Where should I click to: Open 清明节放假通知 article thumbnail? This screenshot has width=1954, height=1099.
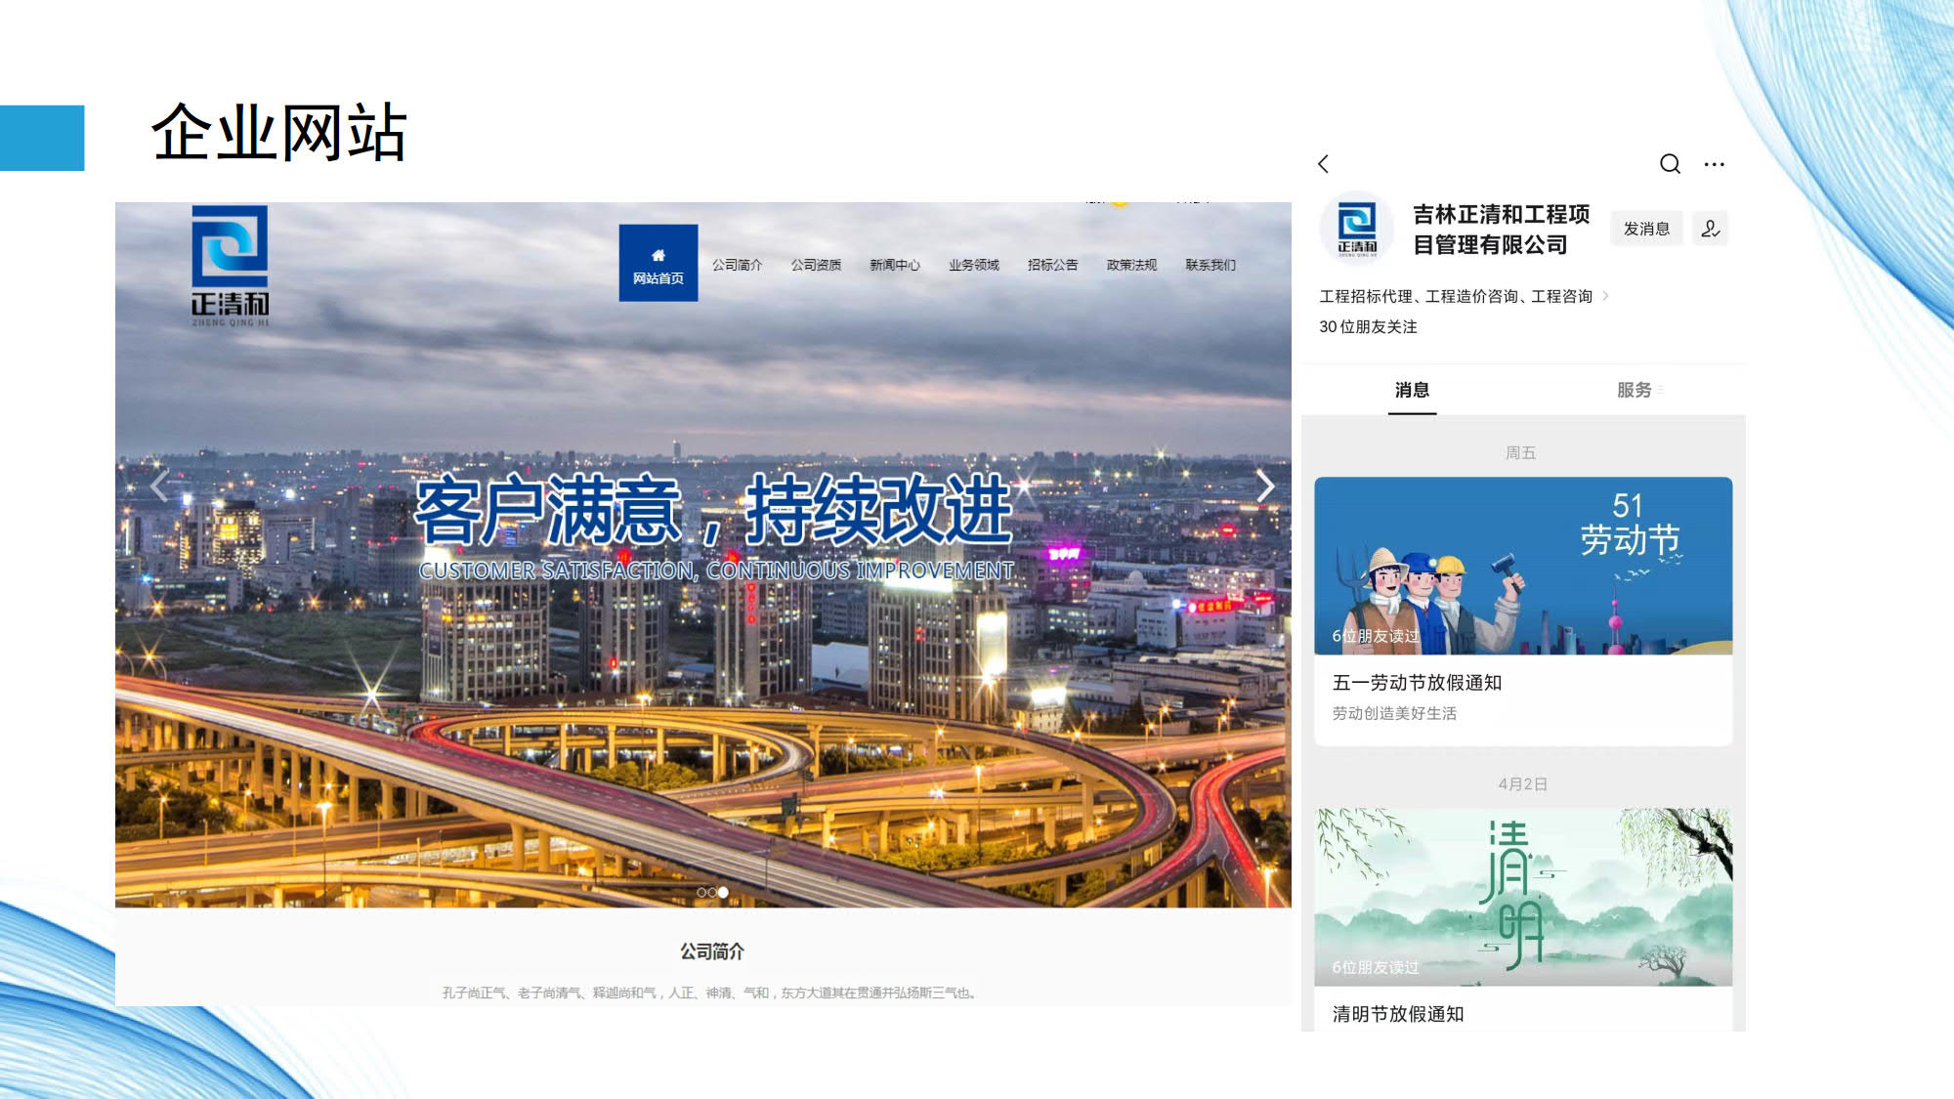[1522, 896]
